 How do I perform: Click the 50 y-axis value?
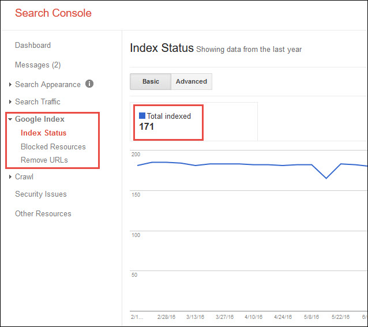coord(134,275)
